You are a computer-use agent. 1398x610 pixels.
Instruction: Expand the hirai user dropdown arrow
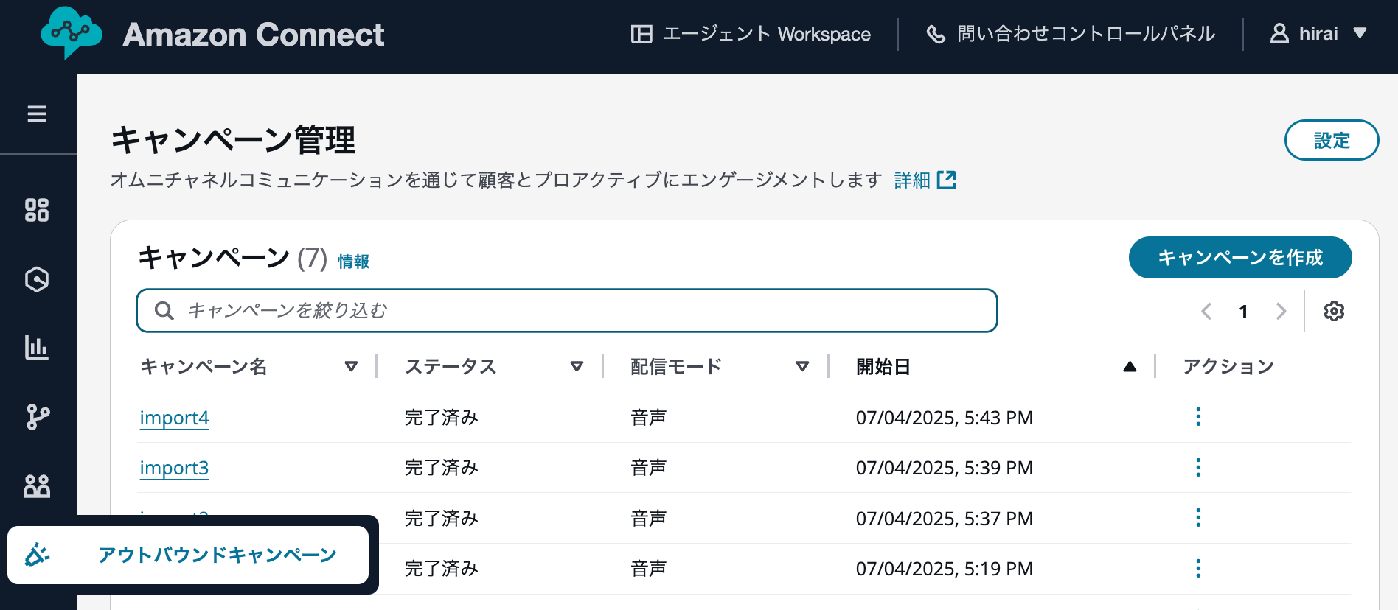pos(1360,33)
